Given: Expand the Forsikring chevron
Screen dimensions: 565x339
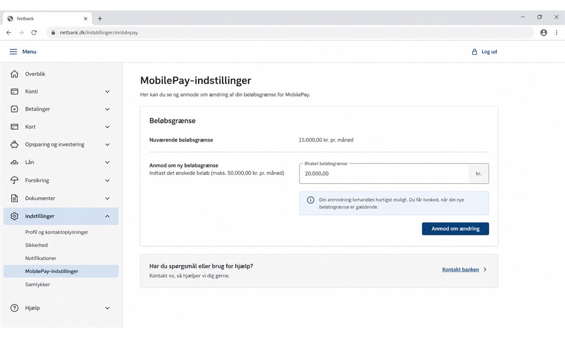Looking at the screenshot, I should point(107,180).
